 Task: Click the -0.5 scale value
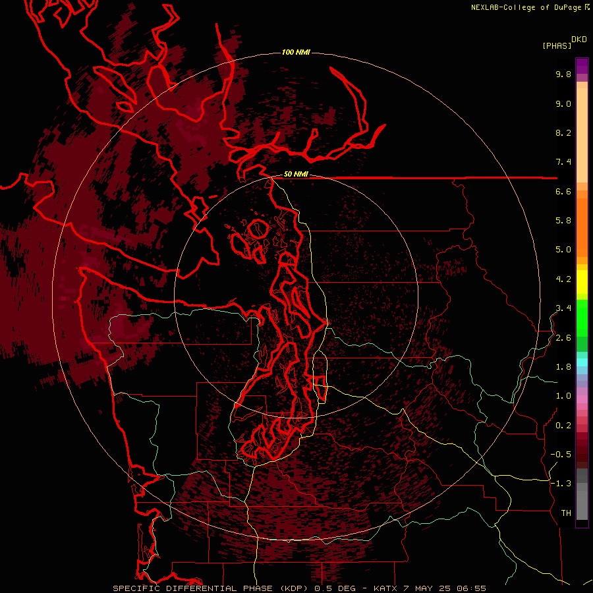pyautogui.click(x=561, y=455)
